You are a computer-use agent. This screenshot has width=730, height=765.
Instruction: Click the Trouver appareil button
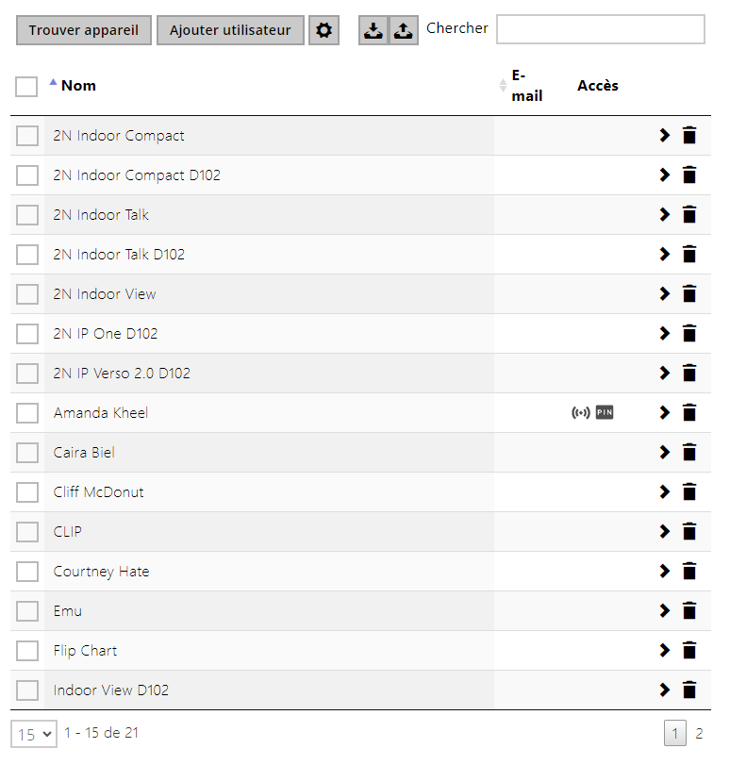[83, 30]
